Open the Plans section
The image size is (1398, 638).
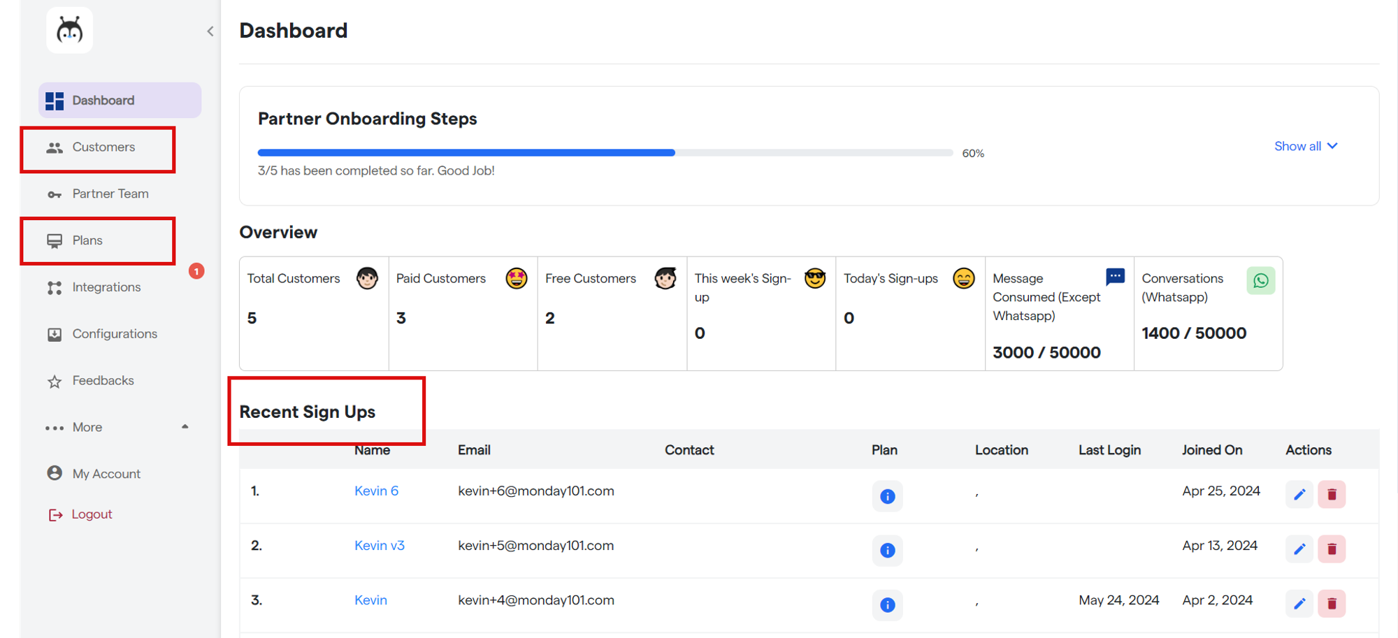click(87, 240)
